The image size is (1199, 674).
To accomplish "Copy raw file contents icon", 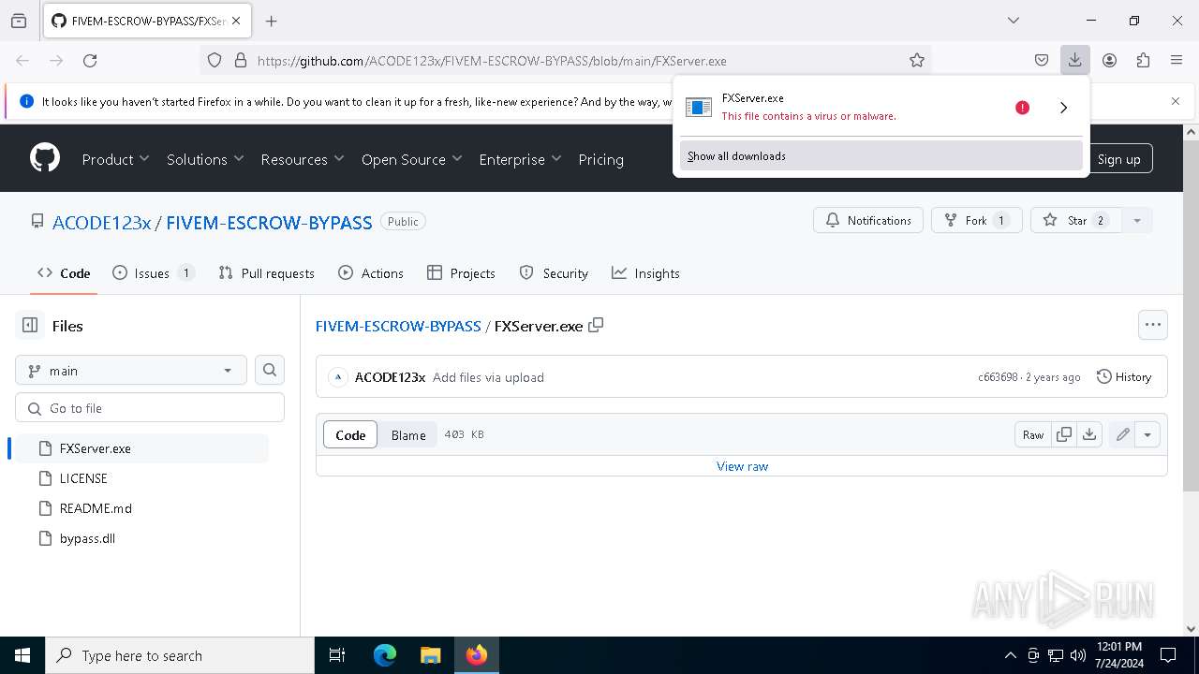I will (1064, 435).
